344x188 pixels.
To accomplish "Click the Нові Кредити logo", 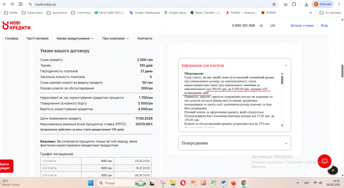I will point(16,26).
